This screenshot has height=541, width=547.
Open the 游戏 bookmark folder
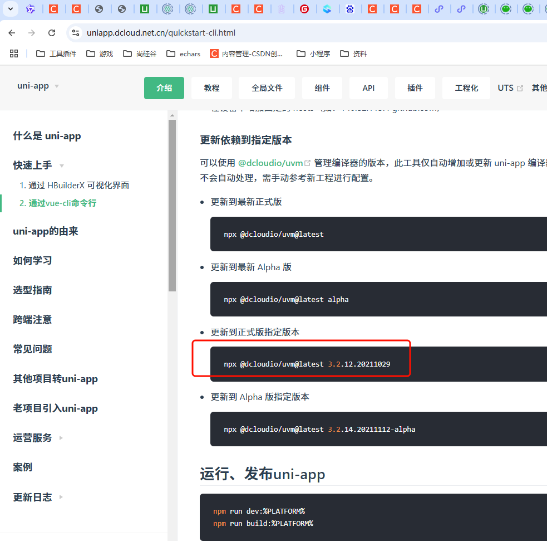[x=100, y=53]
